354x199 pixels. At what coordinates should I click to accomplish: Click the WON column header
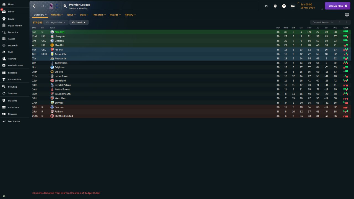pos(286,28)
